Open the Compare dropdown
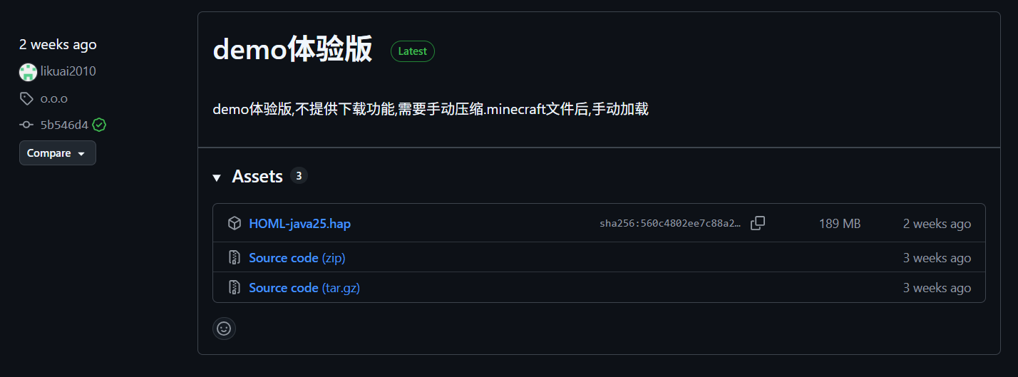 57,153
